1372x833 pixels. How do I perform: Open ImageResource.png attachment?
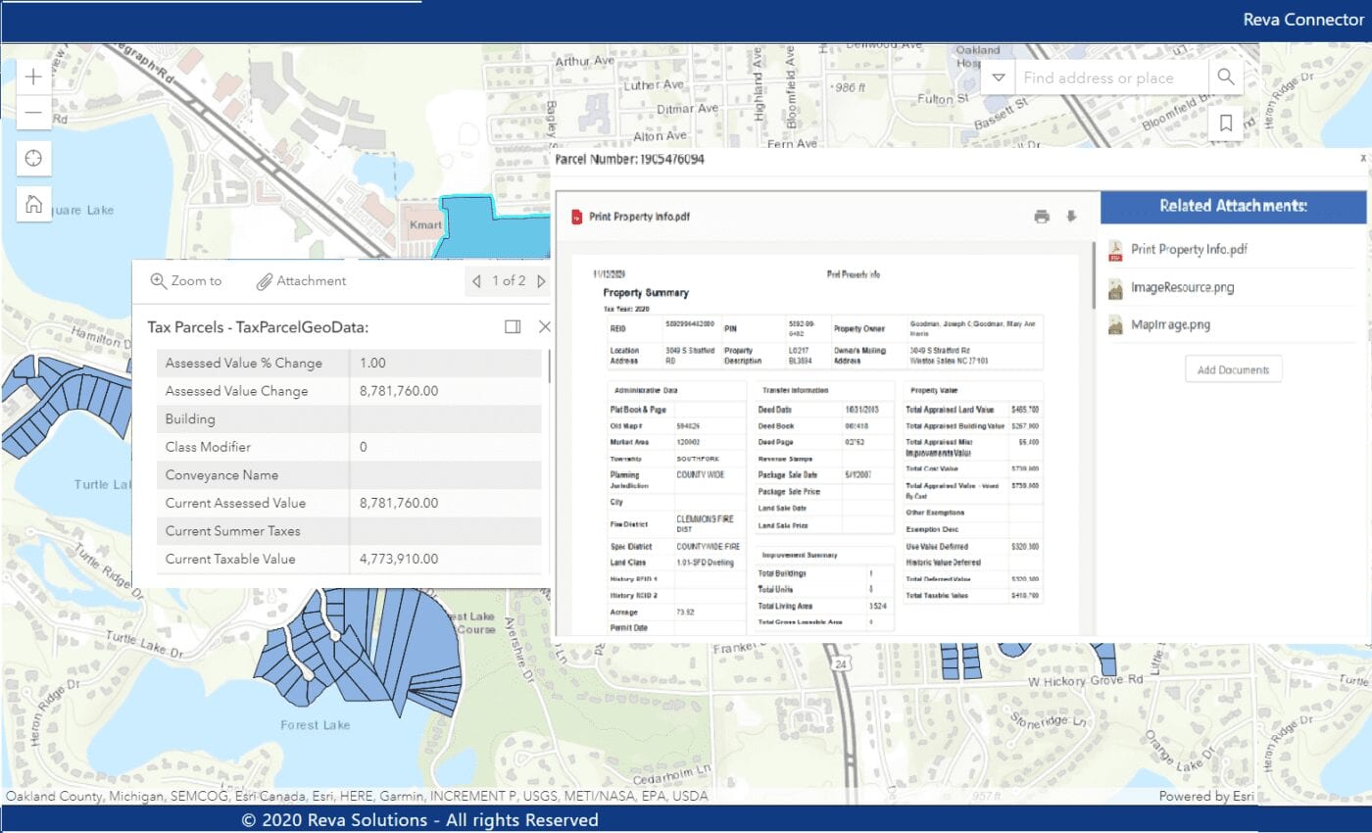(x=1182, y=287)
